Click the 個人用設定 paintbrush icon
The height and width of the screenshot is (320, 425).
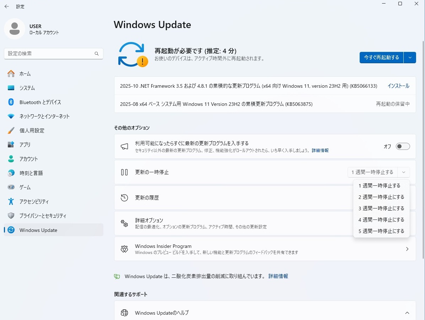tap(11, 131)
